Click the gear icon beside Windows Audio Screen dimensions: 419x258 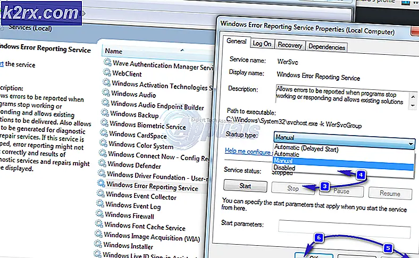click(x=106, y=93)
